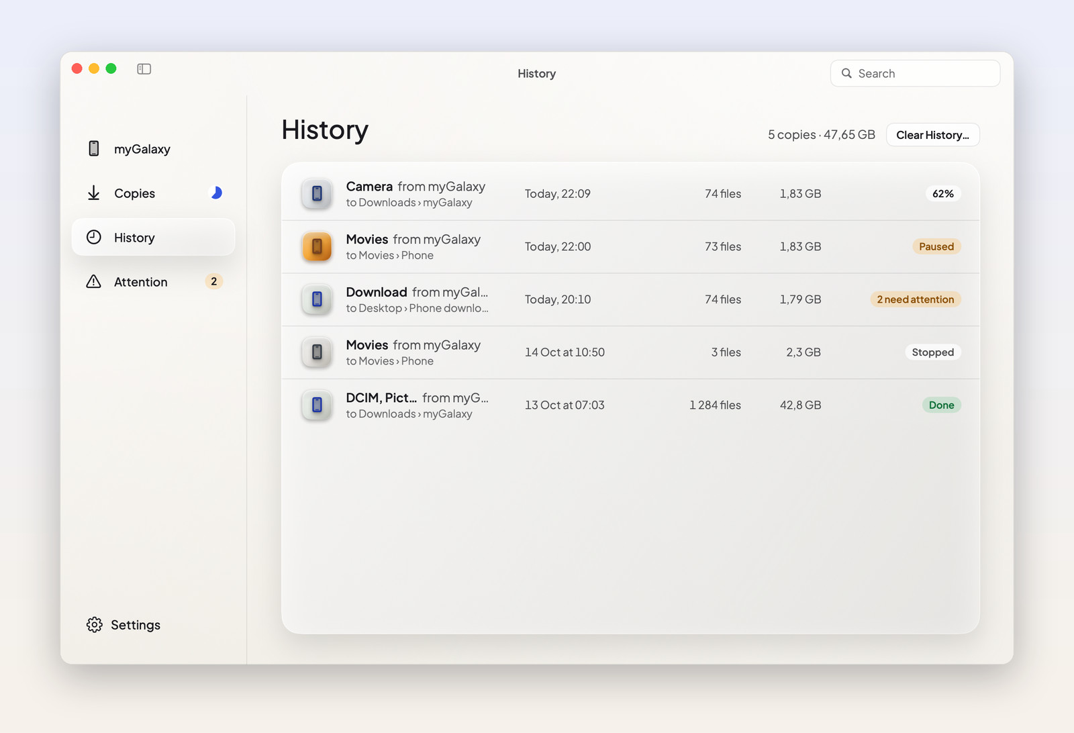1074x733 pixels.
Task: Click the stopped Movies gray device icon
Action: (x=317, y=352)
